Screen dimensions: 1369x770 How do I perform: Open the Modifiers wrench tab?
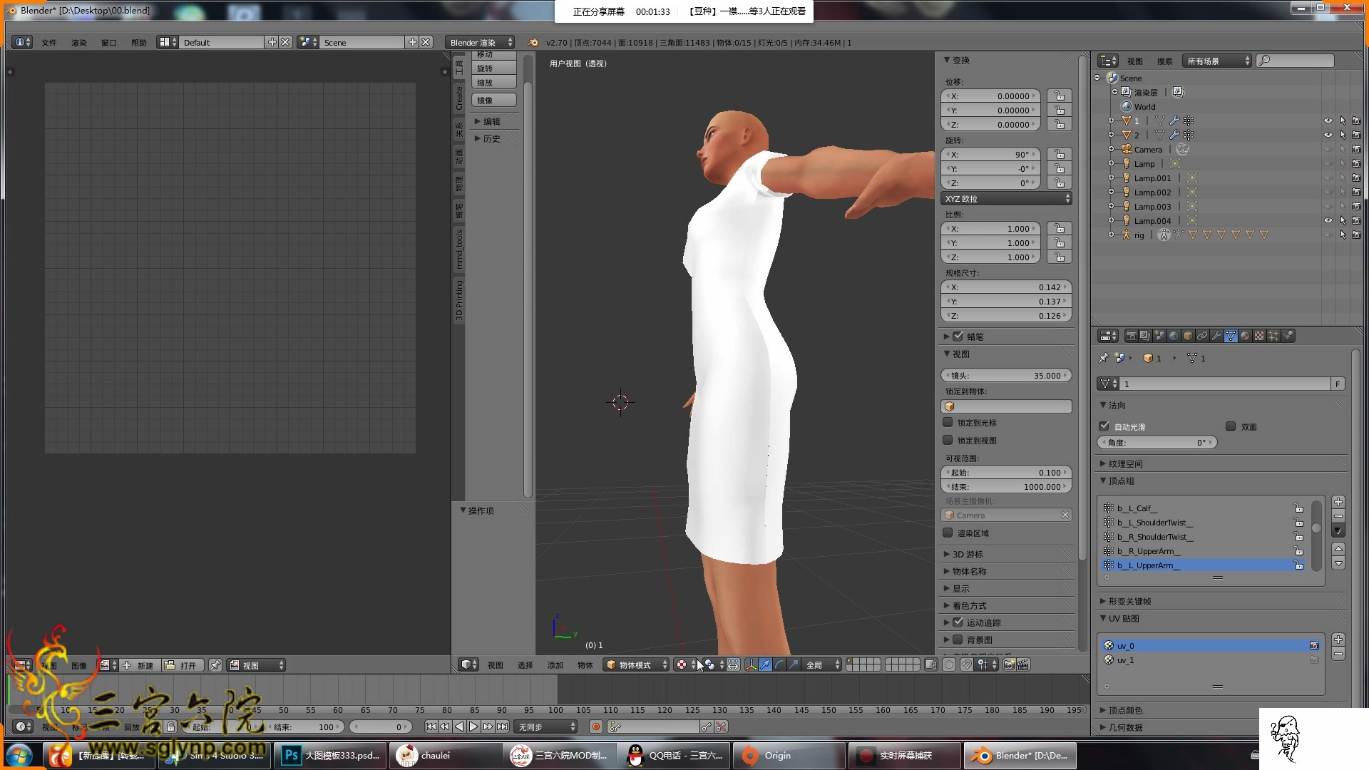tap(1216, 336)
